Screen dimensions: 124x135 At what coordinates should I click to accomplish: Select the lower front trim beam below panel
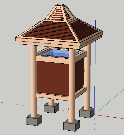[x=53, y=97]
